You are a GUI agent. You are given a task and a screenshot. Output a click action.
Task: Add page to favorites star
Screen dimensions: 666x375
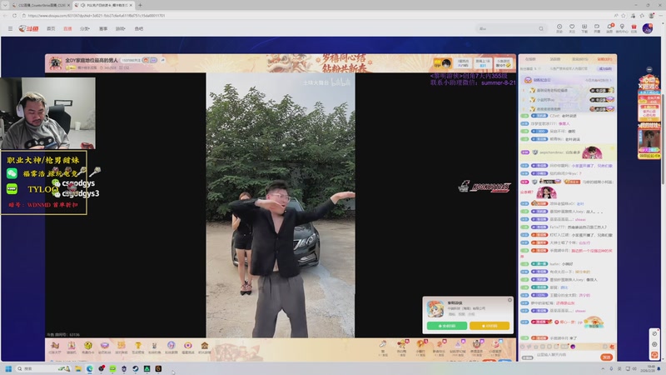[623, 16]
